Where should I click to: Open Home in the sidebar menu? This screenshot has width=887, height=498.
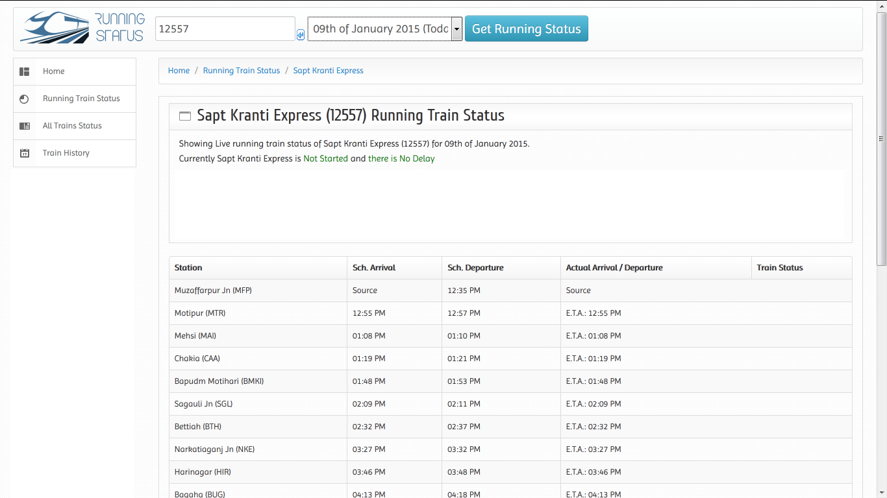75,71
